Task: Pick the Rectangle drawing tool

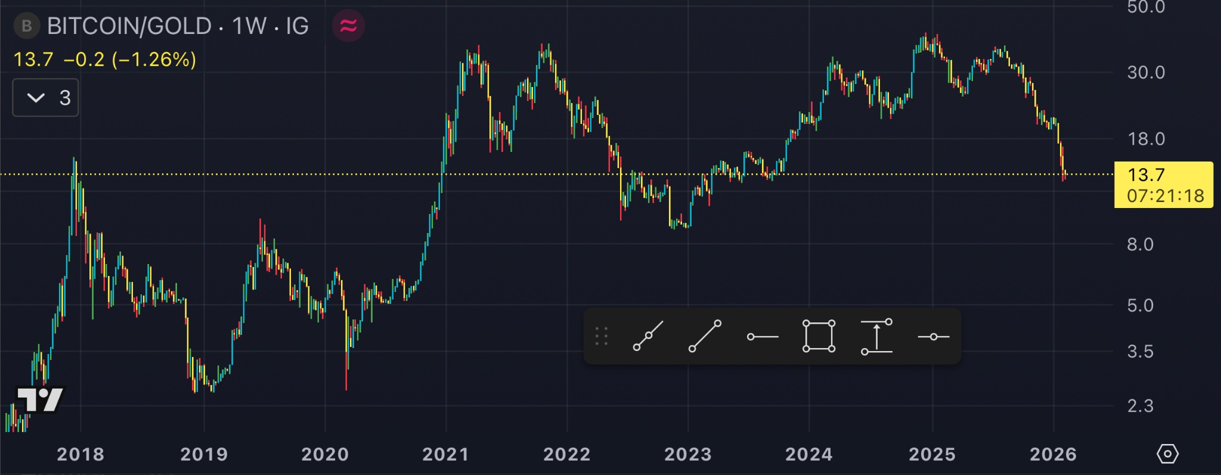Action: 819,337
